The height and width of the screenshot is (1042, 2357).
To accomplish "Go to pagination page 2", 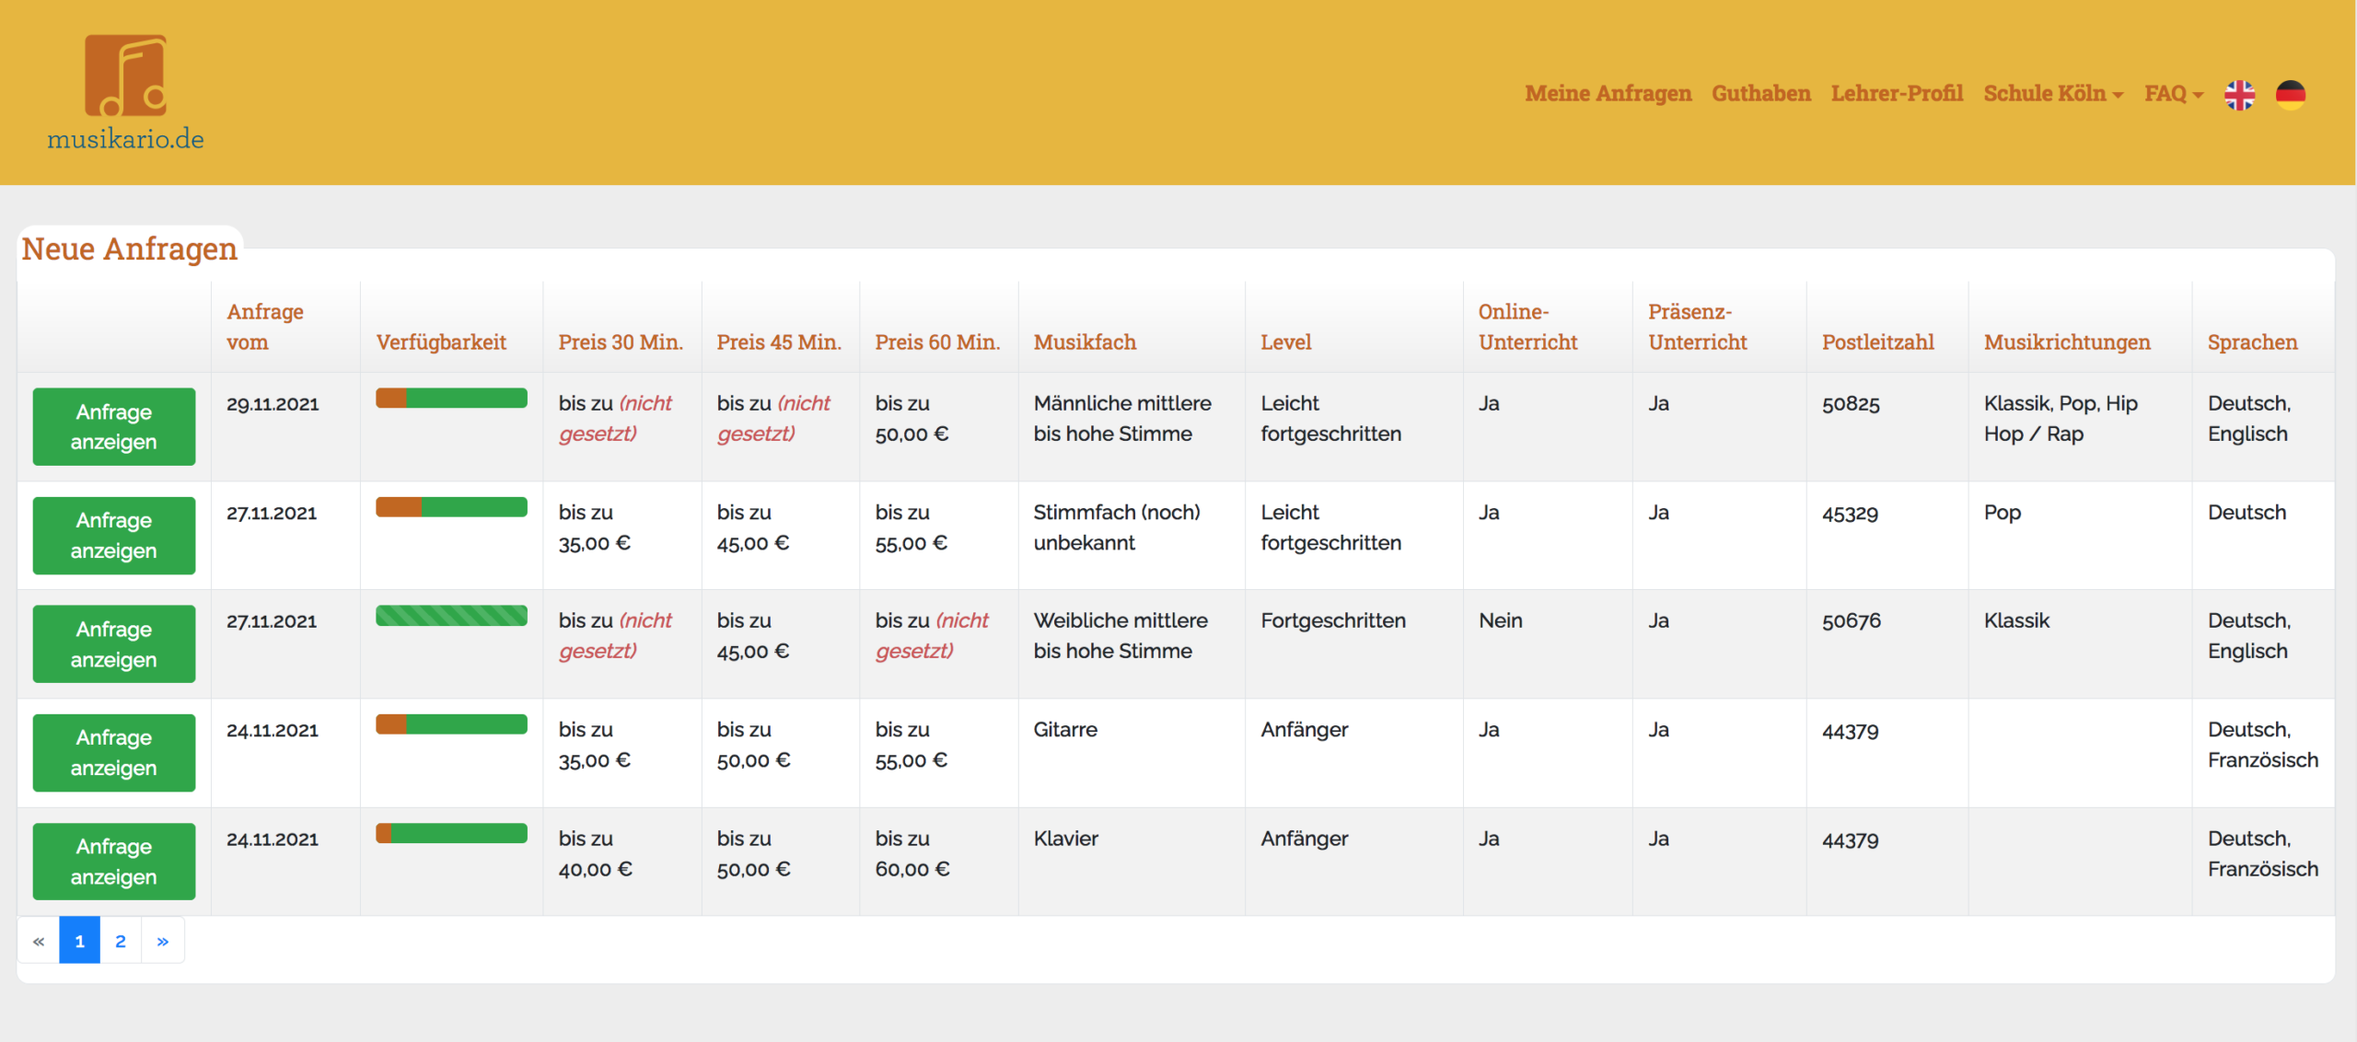I will click(x=121, y=941).
